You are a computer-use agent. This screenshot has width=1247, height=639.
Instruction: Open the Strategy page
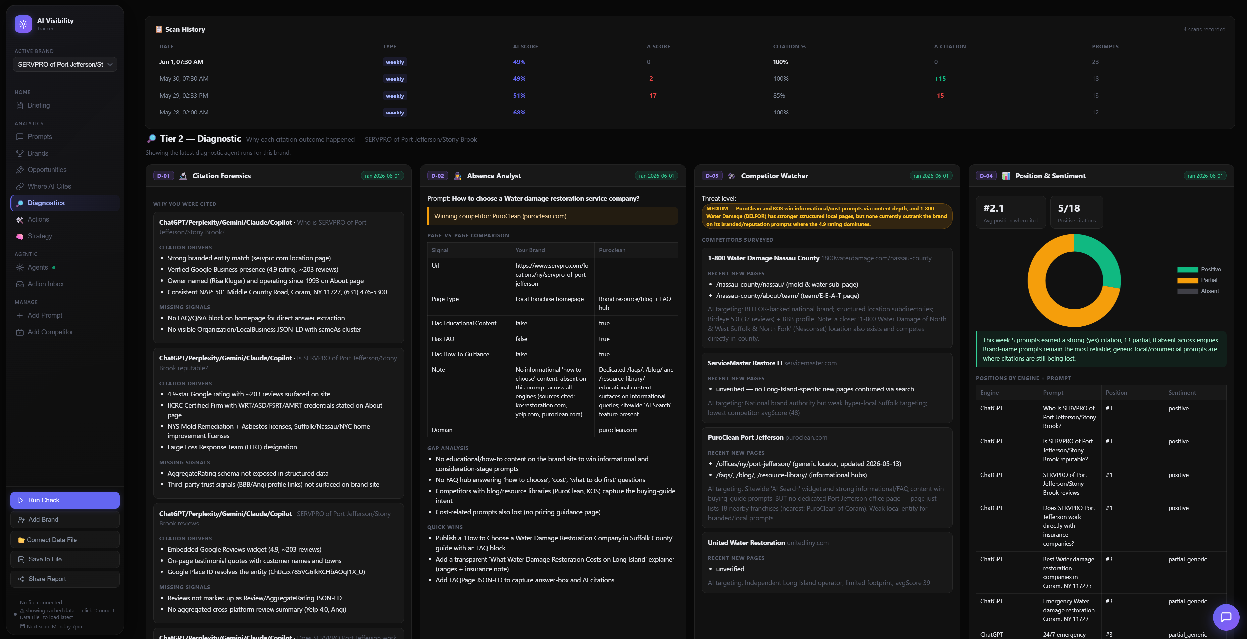(65, 236)
